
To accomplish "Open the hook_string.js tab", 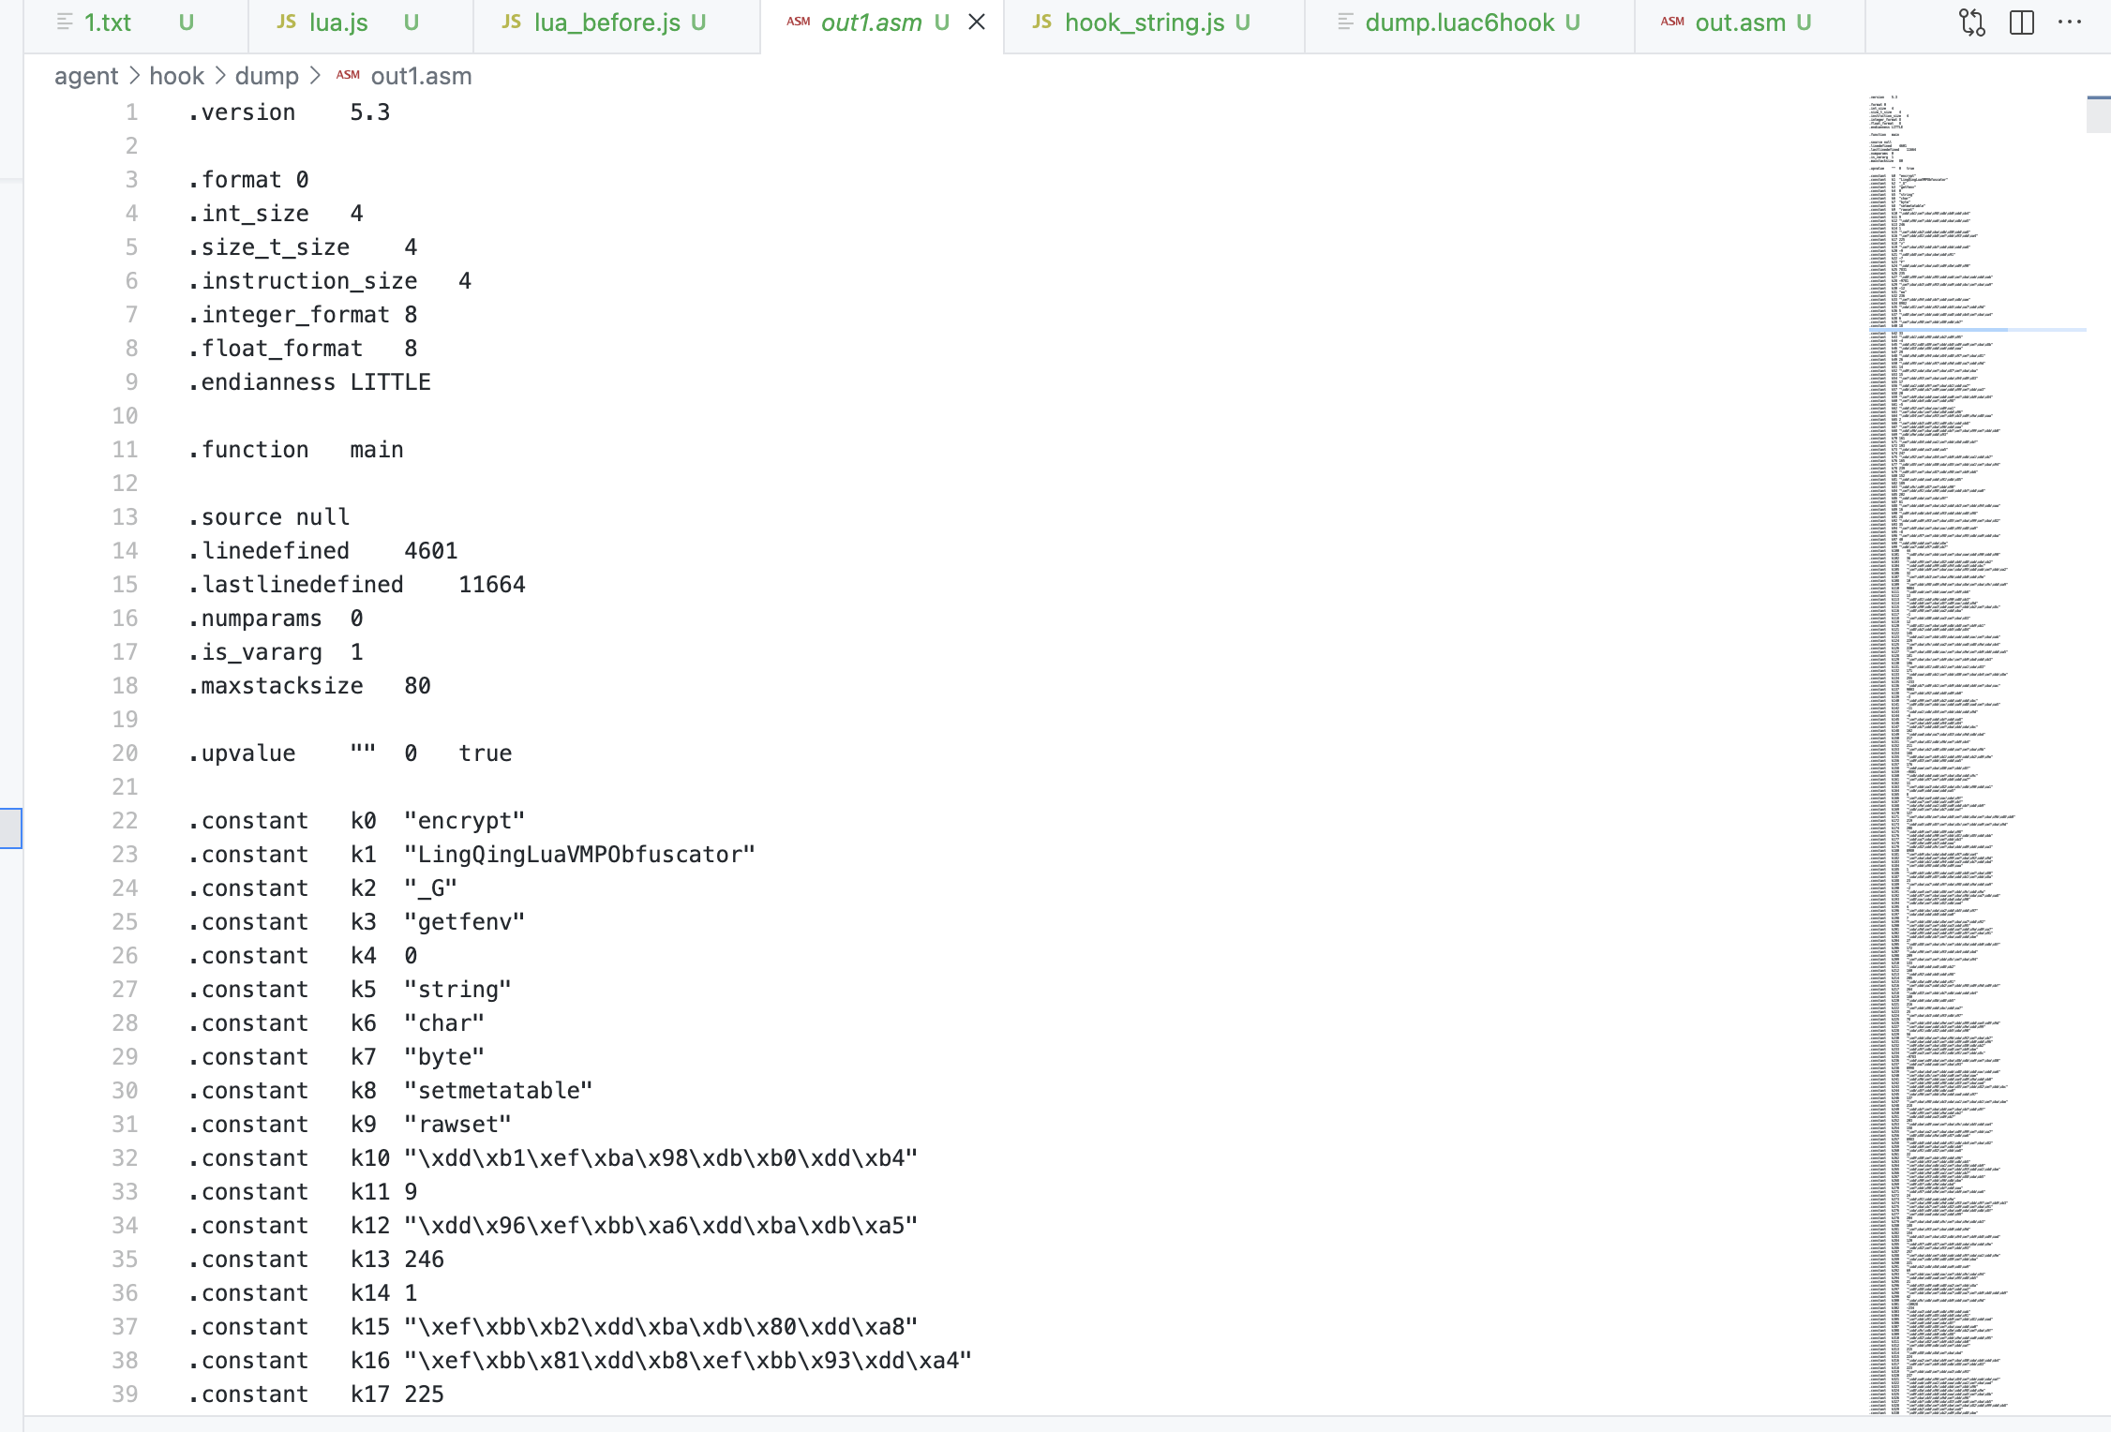I will [1144, 22].
